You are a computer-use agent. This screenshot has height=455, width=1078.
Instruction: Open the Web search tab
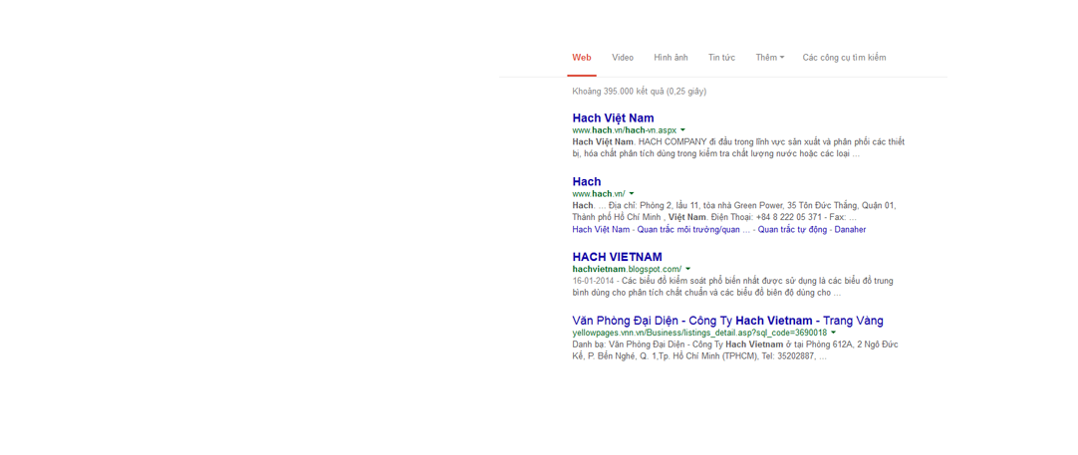[x=582, y=58]
